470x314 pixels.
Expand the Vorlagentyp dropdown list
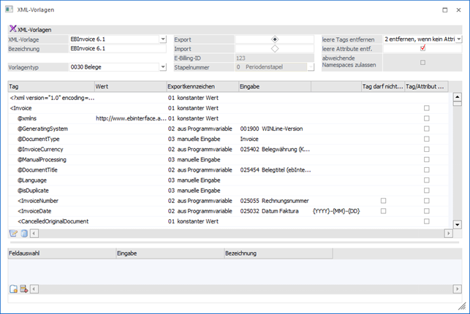click(x=162, y=67)
